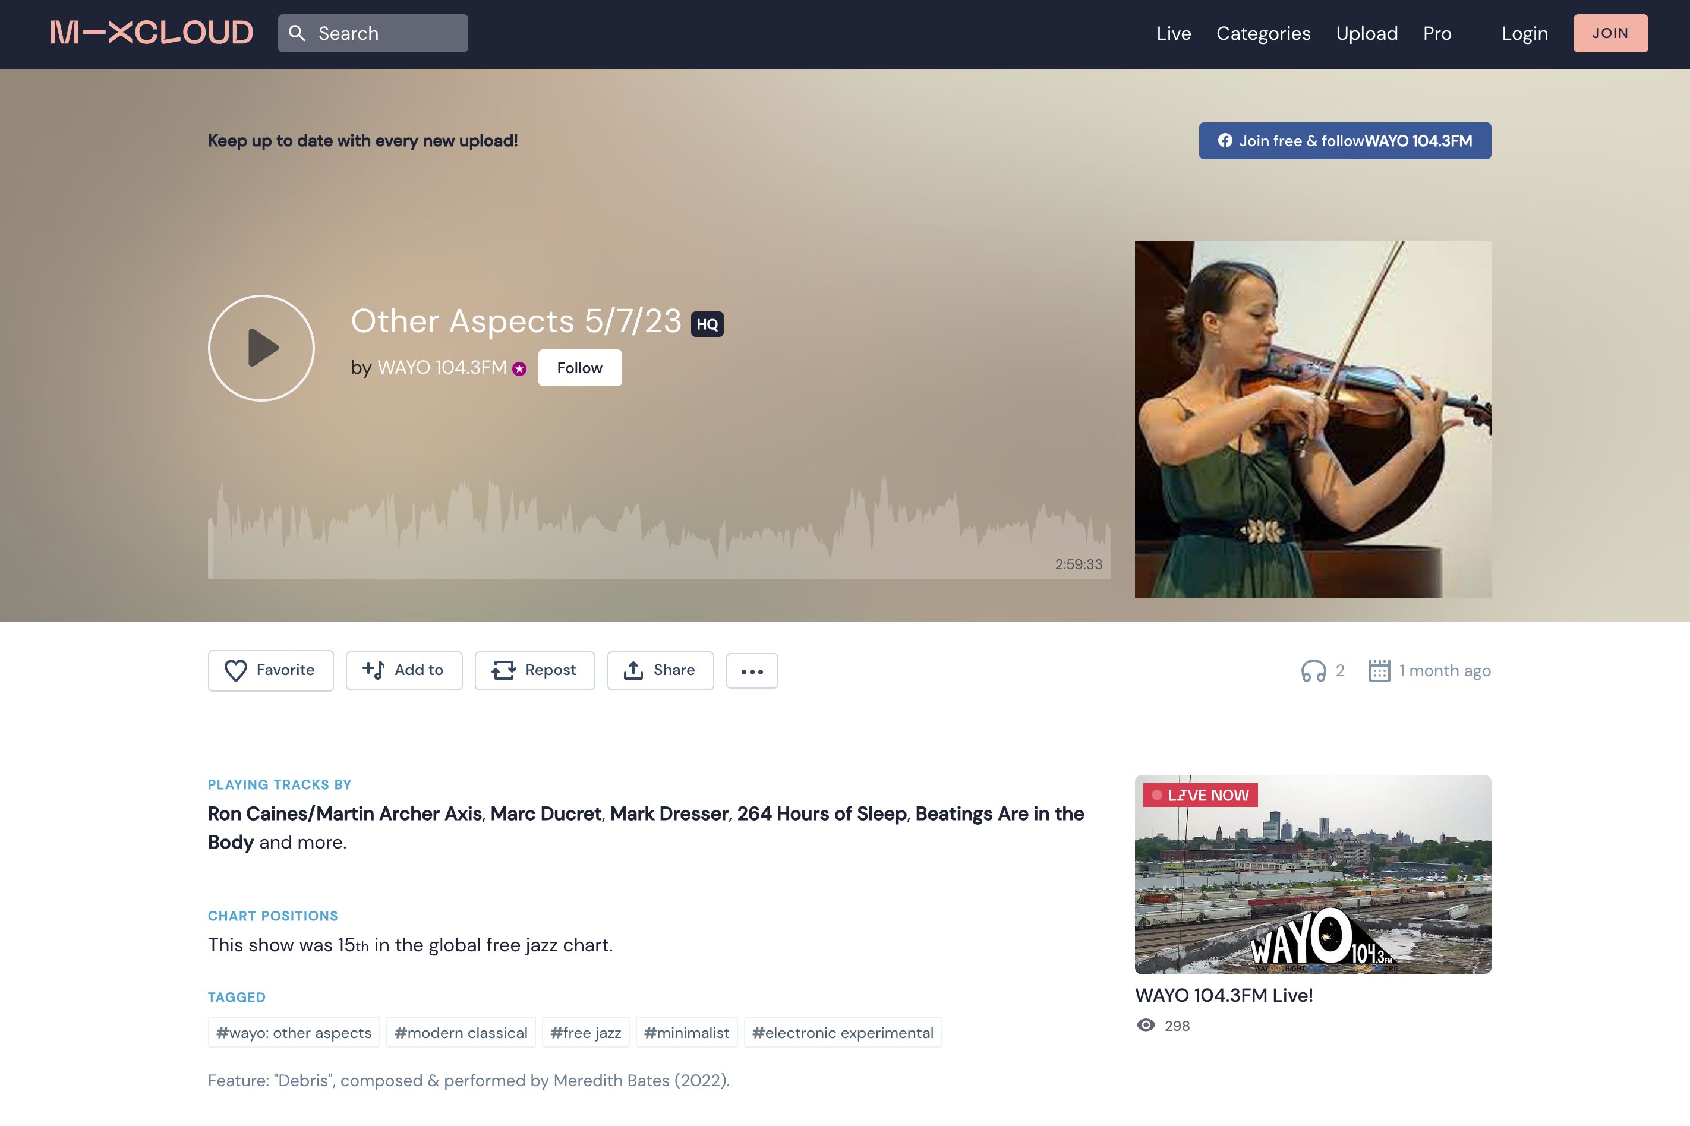Click the 2:59:33 duration text
The width and height of the screenshot is (1690, 1126).
1078,564
